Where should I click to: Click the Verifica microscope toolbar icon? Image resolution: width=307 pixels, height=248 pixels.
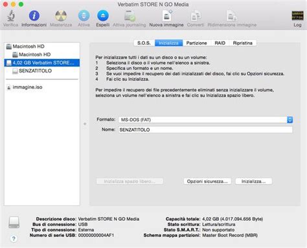click(x=11, y=16)
